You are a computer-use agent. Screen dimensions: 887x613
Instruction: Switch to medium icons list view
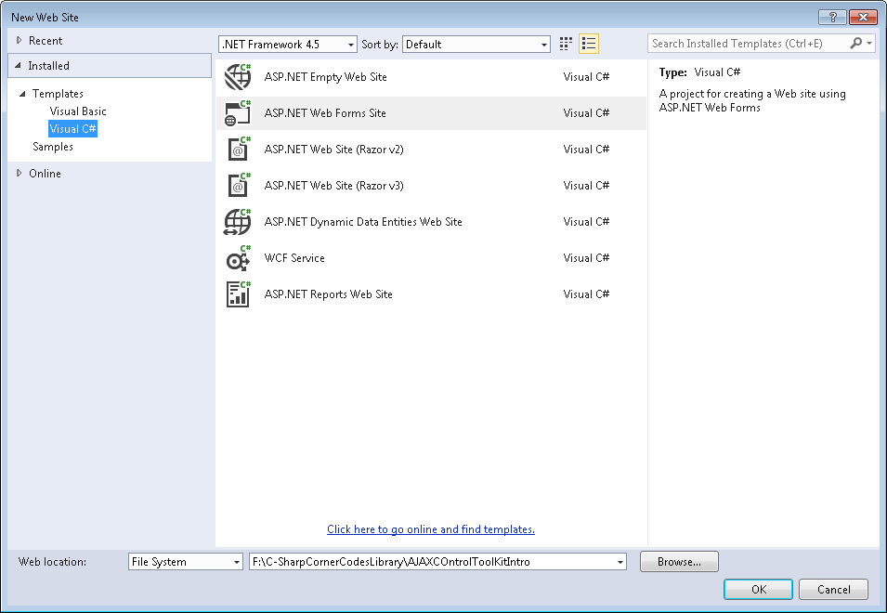[589, 44]
